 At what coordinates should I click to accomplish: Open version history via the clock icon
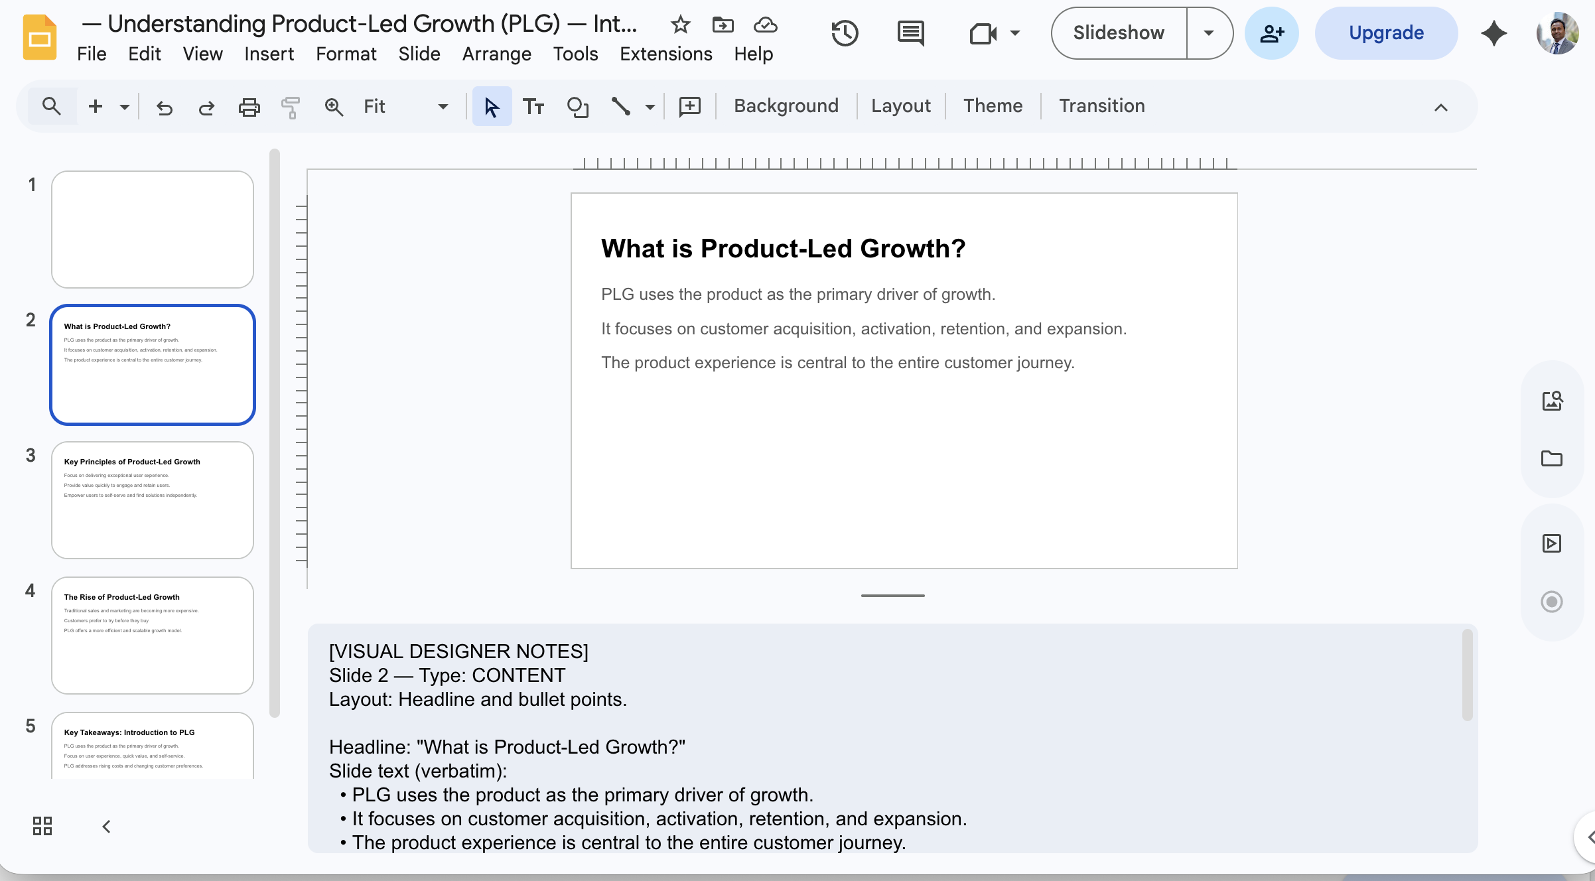[x=845, y=33]
